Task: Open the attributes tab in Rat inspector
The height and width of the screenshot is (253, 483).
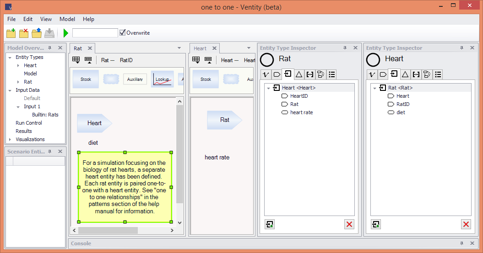Action: (x=277, y=74)
